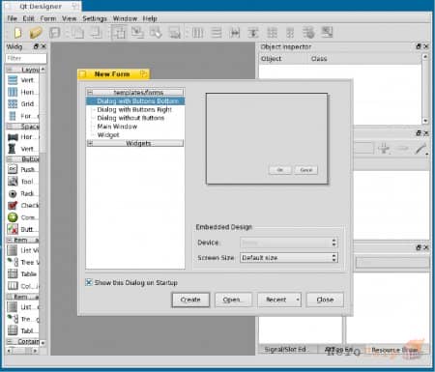This screenshot has height=372, width=435.
Task: Click the Adjust Size toolbar icon
Action: point(327,32)
